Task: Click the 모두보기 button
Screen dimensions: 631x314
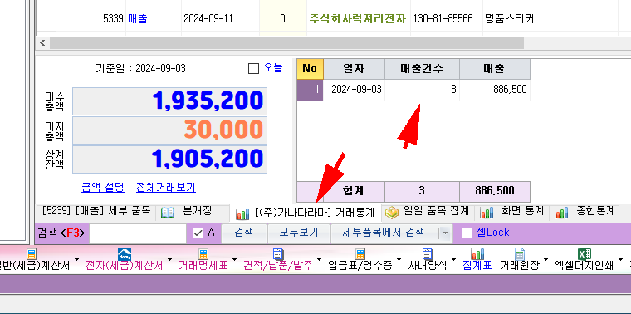Action: point(299,233)
